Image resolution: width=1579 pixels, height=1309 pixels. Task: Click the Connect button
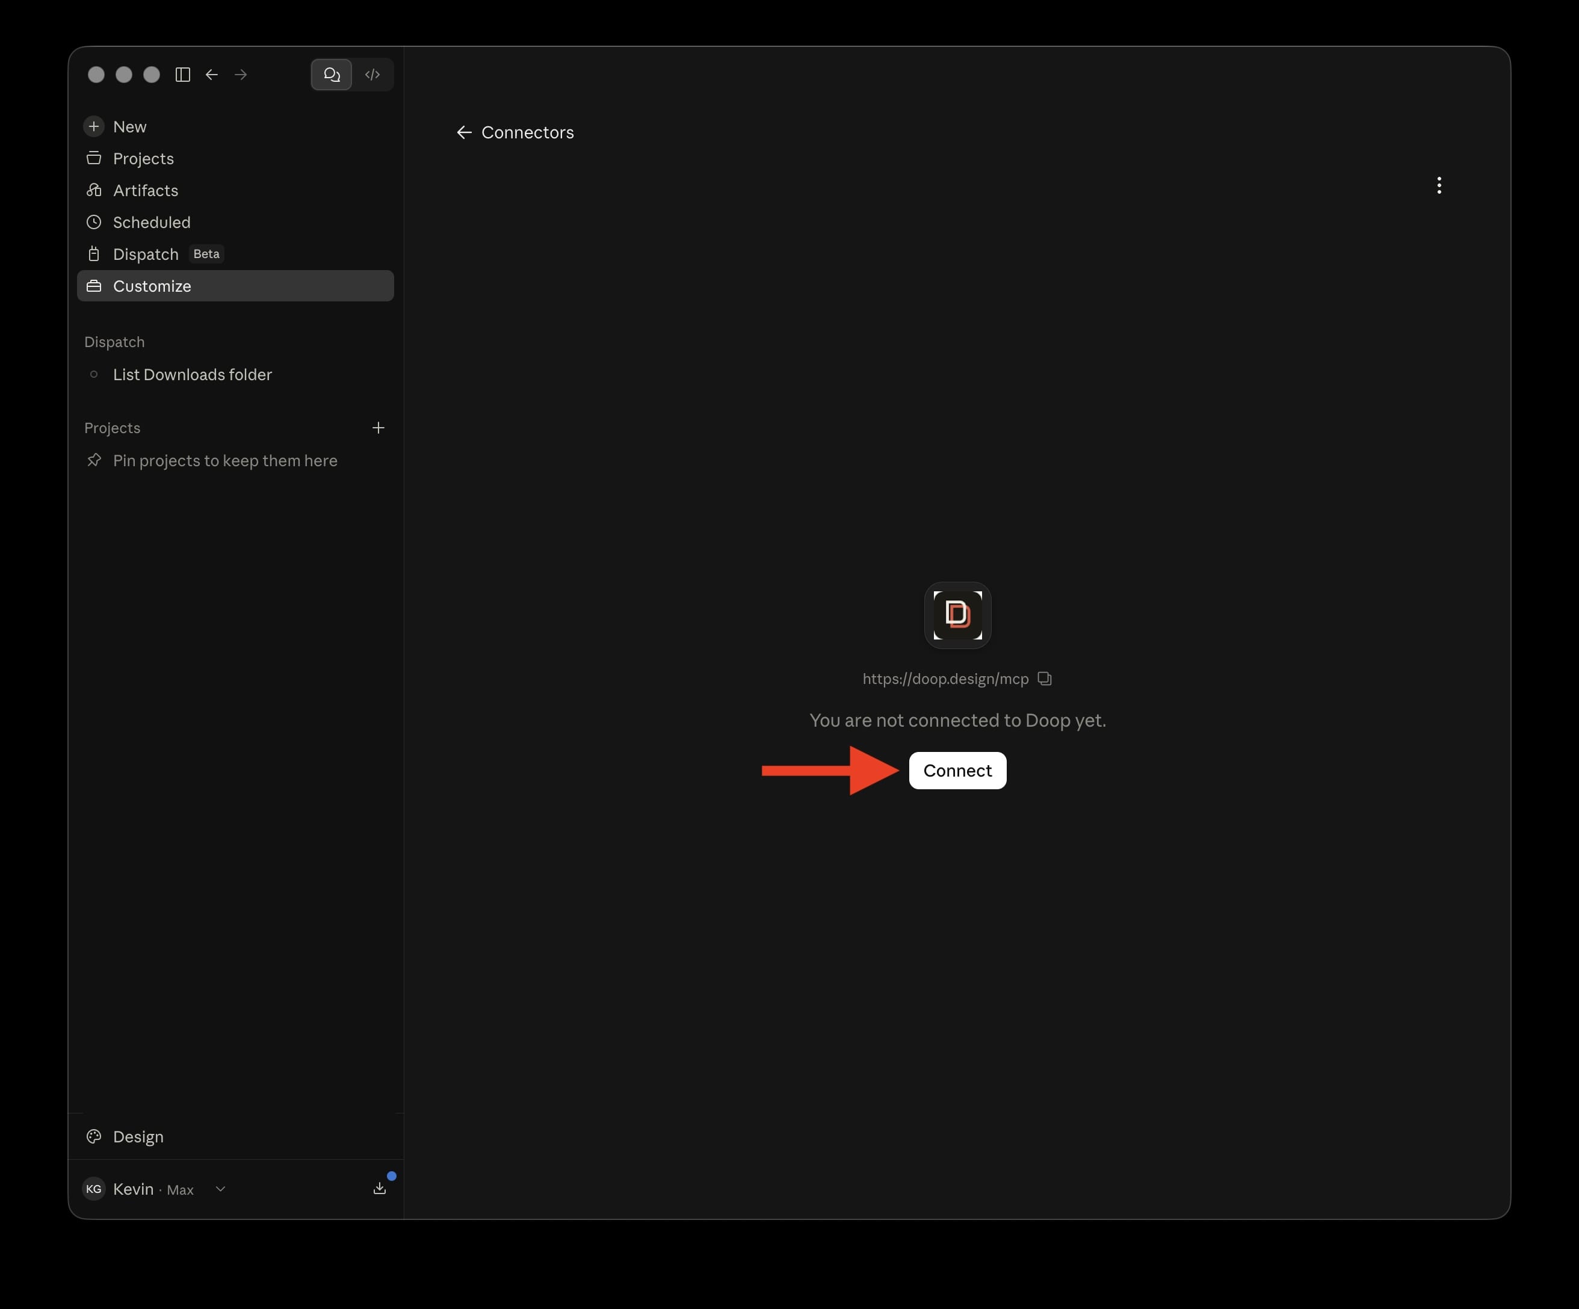(x=957, y=771)
